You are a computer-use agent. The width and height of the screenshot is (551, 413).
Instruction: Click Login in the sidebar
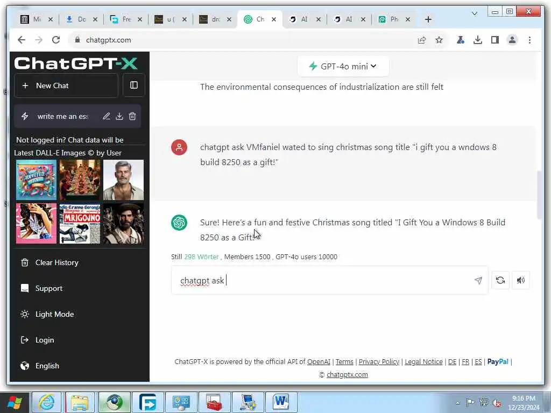pos(37,340)
